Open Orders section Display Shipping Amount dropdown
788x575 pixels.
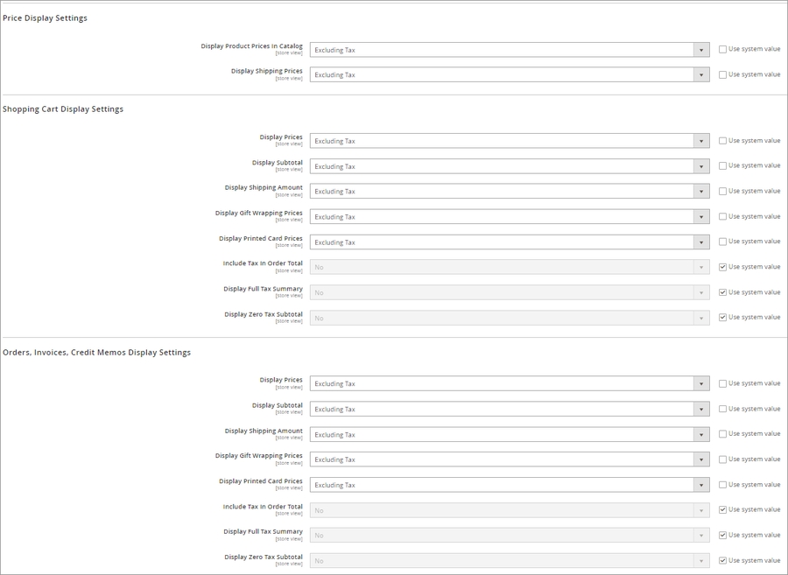click(x=509, y=435)
